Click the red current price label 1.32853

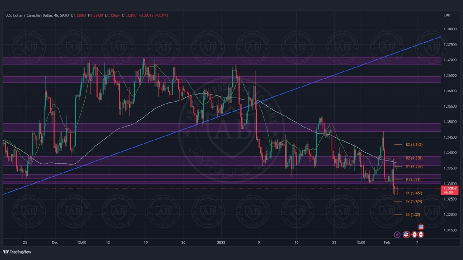point(450,190)
